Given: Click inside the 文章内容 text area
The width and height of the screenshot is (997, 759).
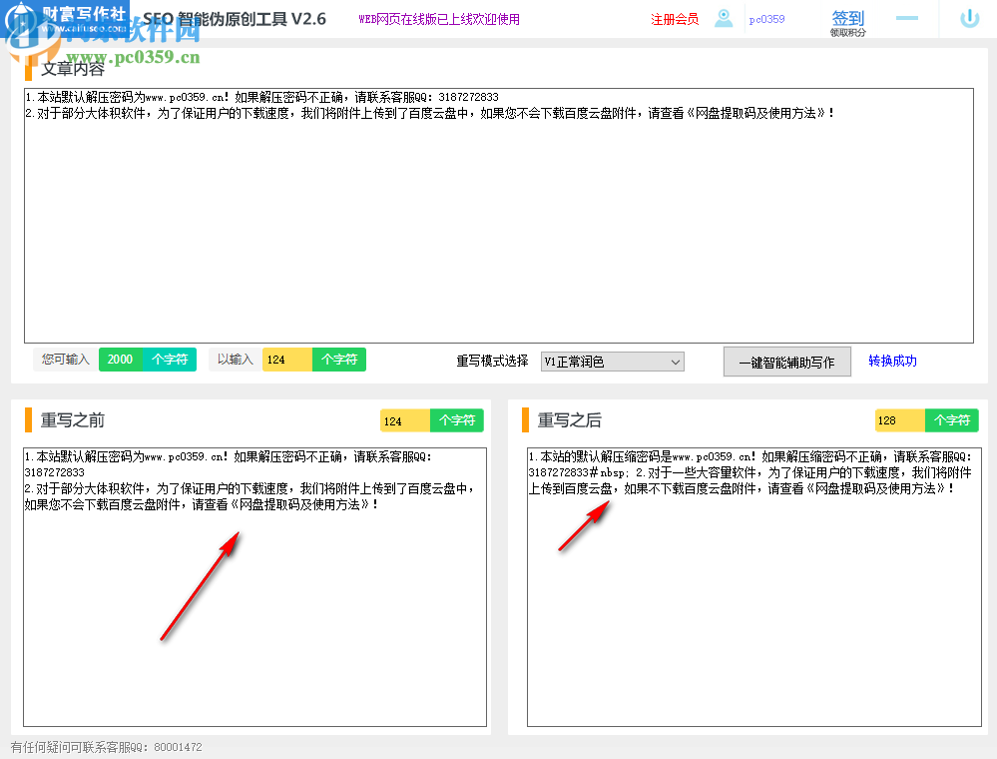Looking at the screenshot, I should [x=499, y=216].
